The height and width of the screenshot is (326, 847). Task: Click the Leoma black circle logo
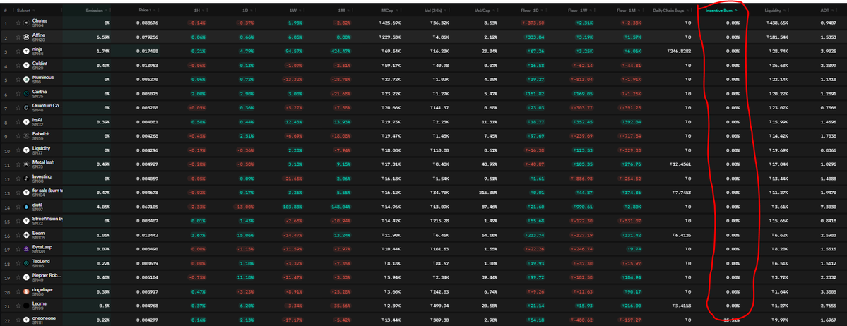[26, 306]
